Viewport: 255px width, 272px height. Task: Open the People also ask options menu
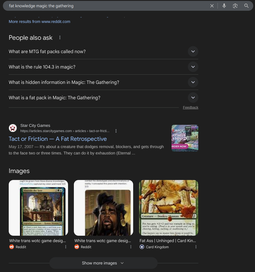click(60, 38)
